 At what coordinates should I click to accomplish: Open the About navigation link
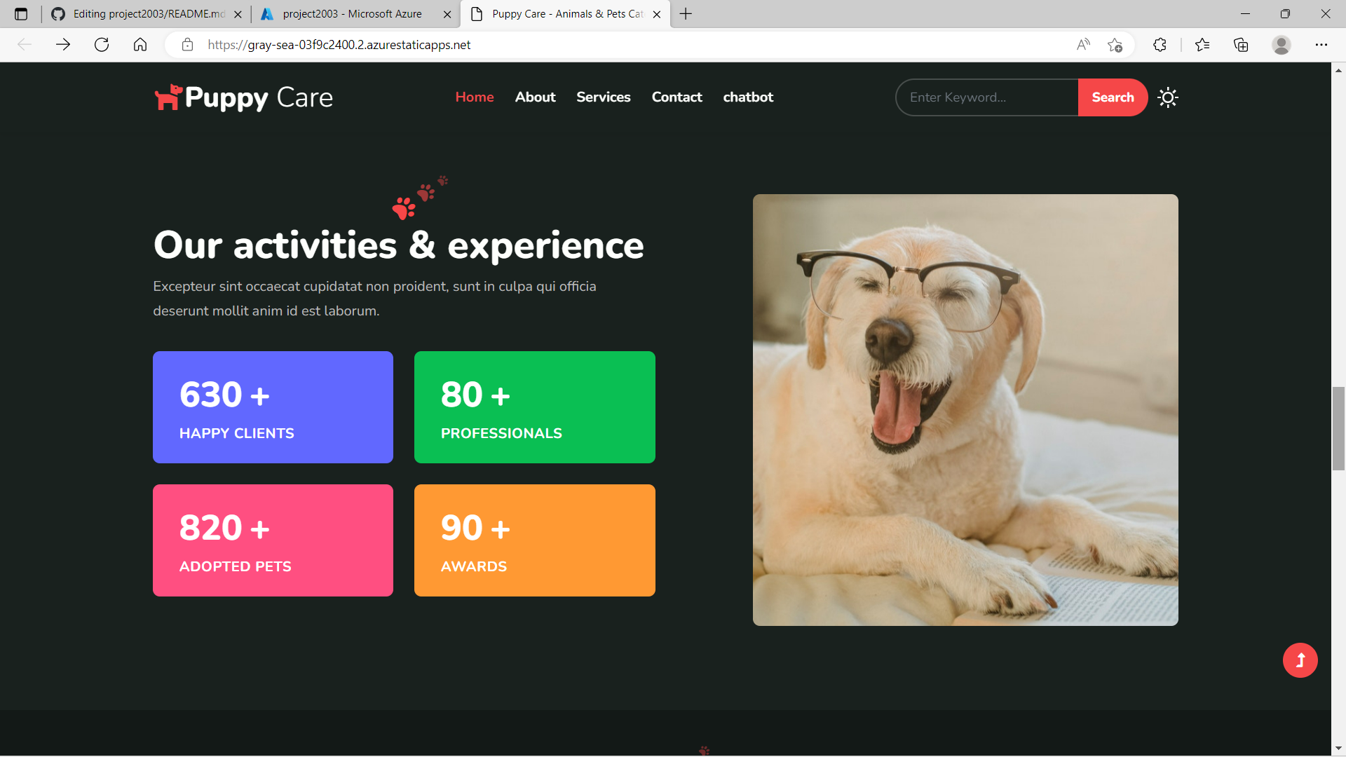point(535,97)
